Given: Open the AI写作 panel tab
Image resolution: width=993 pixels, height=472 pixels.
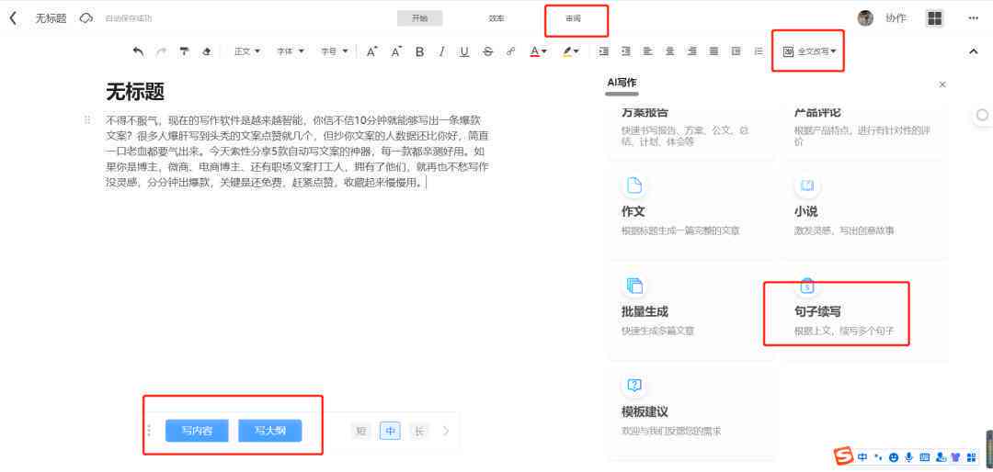Looking at the screenshot, I should click(x=622, y=83).
